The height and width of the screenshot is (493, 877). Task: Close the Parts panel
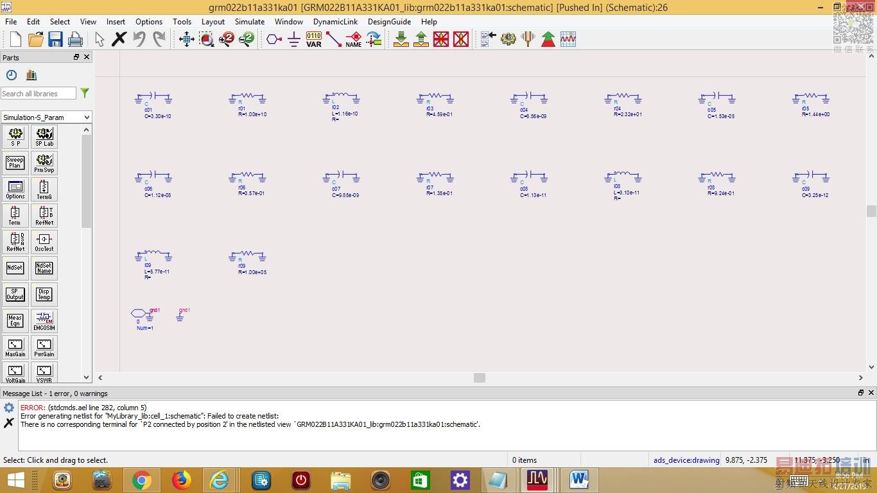pos(87,57)
